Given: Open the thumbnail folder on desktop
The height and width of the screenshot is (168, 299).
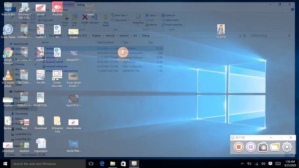Looking at the screenshot, I should point(41,123).
